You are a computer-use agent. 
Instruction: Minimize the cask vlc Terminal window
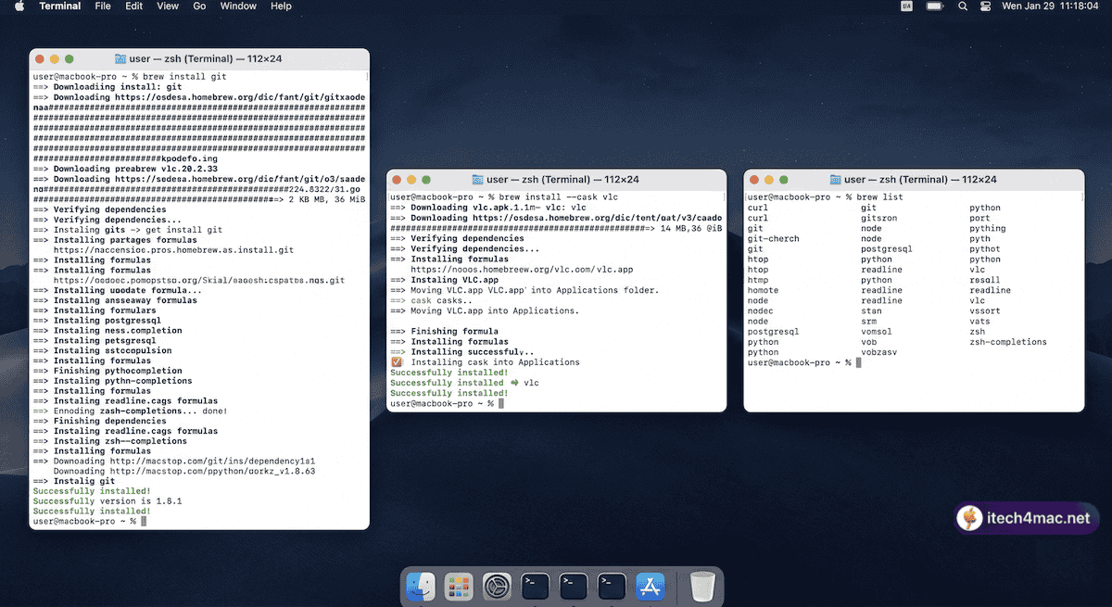(x=411, y=180)
